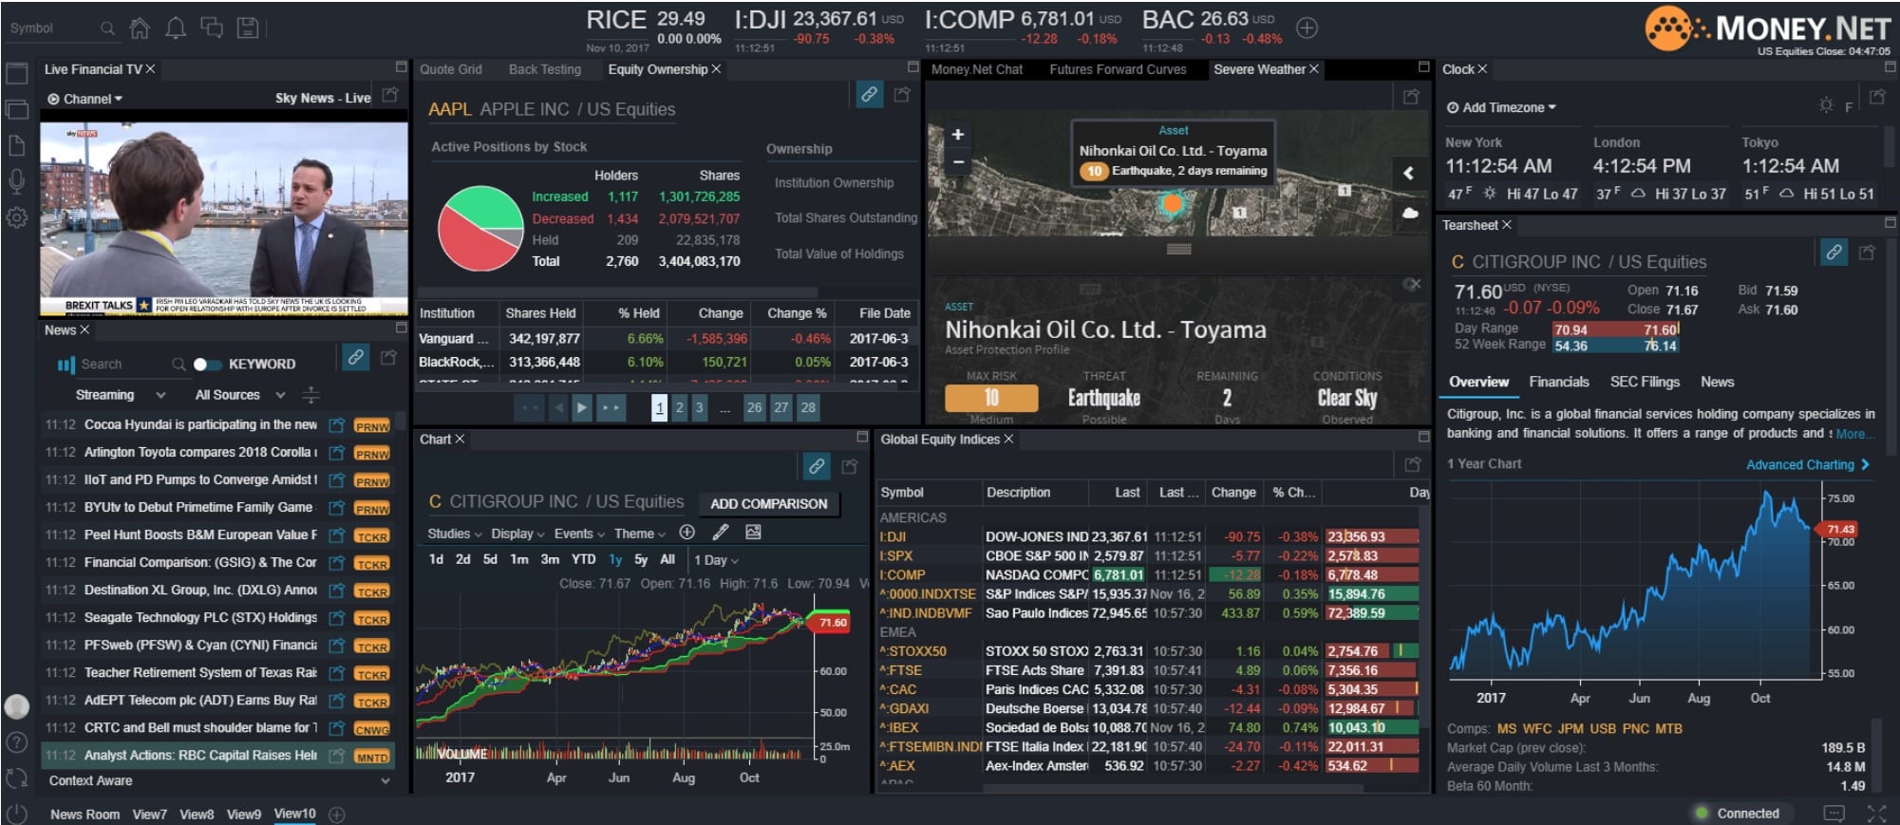Click the save layout floppy disk icon
Viewport: 1900px width, 825px height.
tap(248, 28)
